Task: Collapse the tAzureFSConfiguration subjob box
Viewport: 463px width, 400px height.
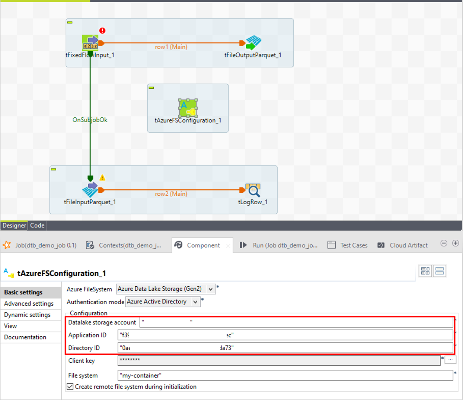Action: (x=151, y=88)
